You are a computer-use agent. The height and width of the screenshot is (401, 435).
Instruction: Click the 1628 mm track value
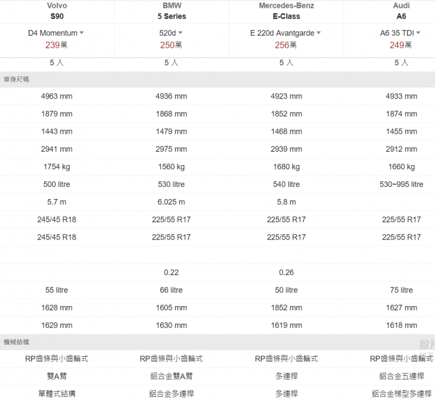point(57,308)
